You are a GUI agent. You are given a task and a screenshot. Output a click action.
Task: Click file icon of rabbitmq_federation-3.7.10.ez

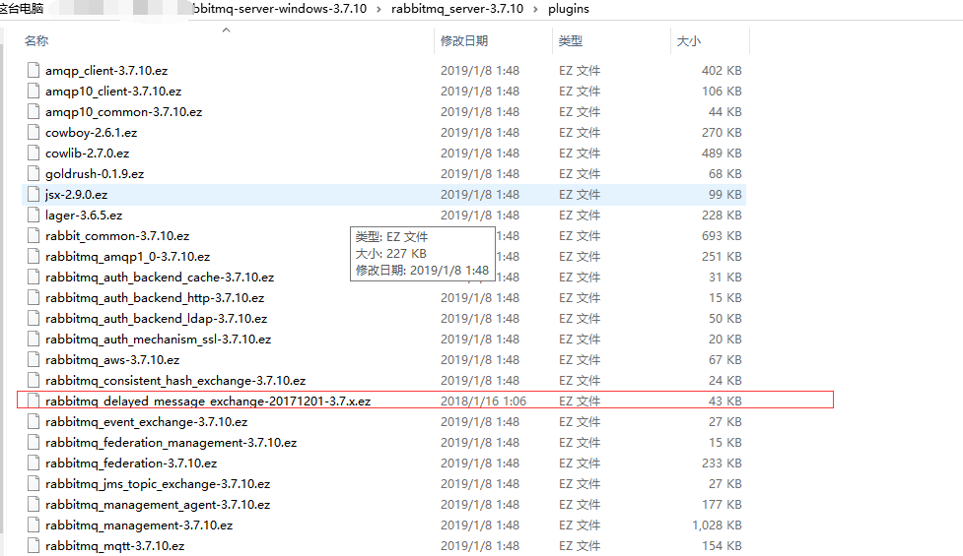pos(34,463)
